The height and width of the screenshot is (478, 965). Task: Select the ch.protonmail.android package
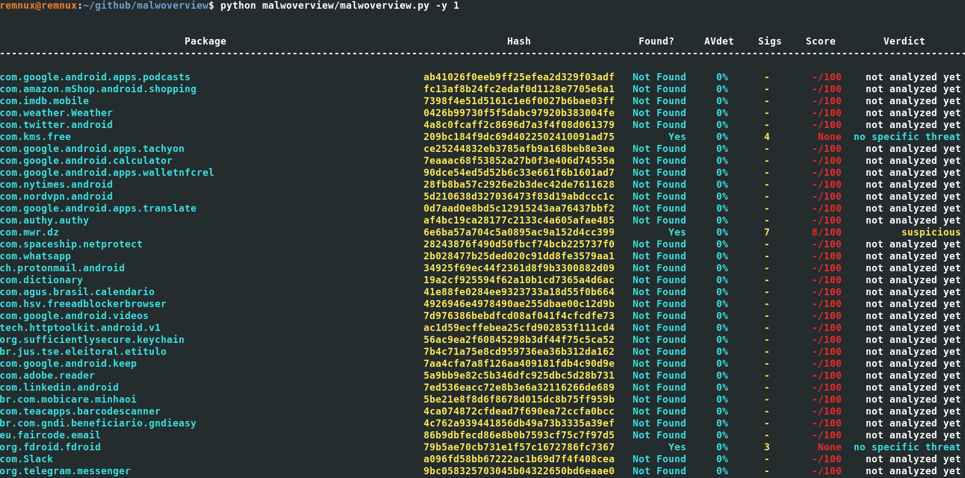point(62,268)
